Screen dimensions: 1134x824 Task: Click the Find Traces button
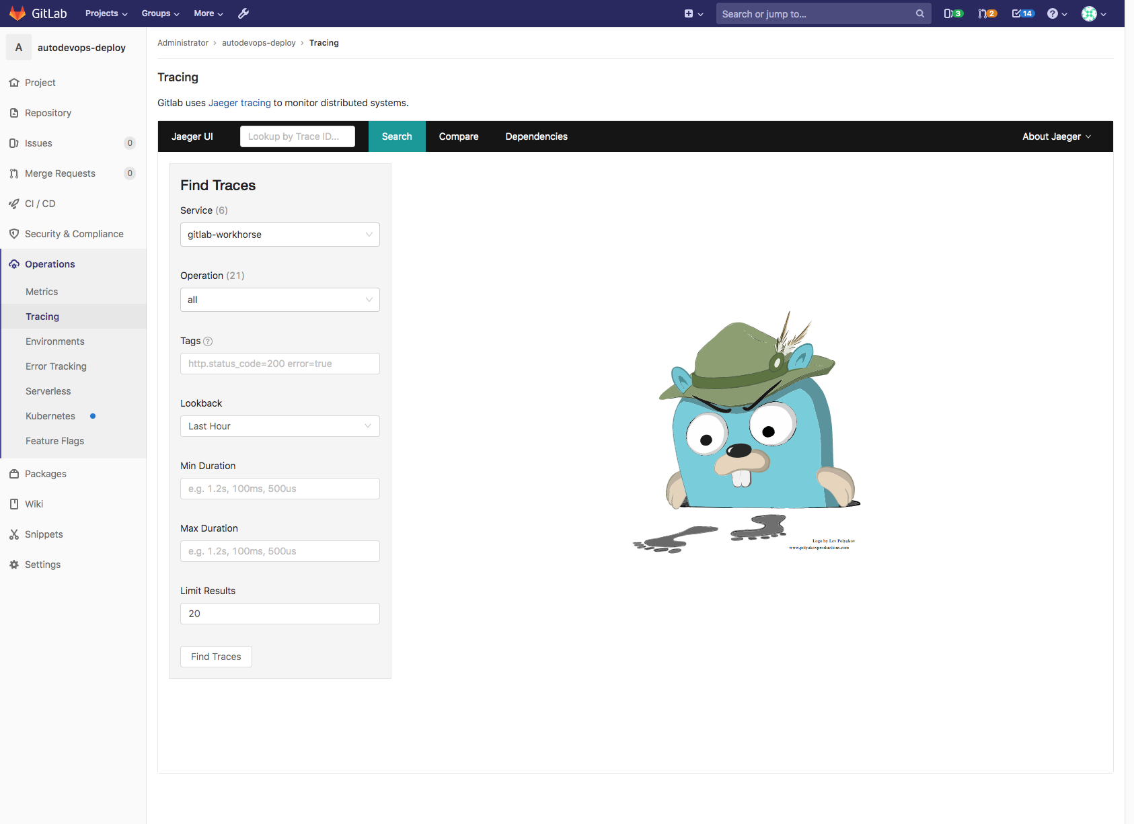[x=216, y=657]
